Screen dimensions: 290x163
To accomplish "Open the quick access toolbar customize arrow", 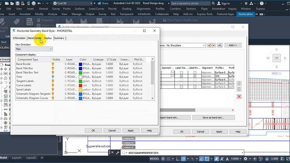I will [95, 3].
